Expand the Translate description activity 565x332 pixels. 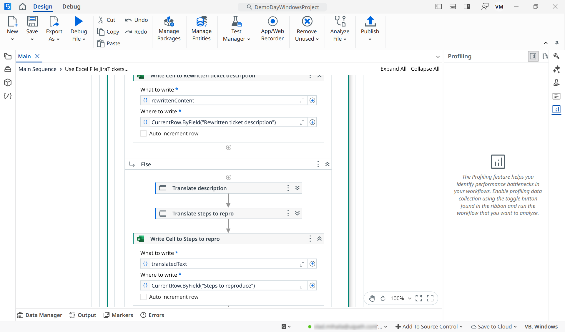298,188
